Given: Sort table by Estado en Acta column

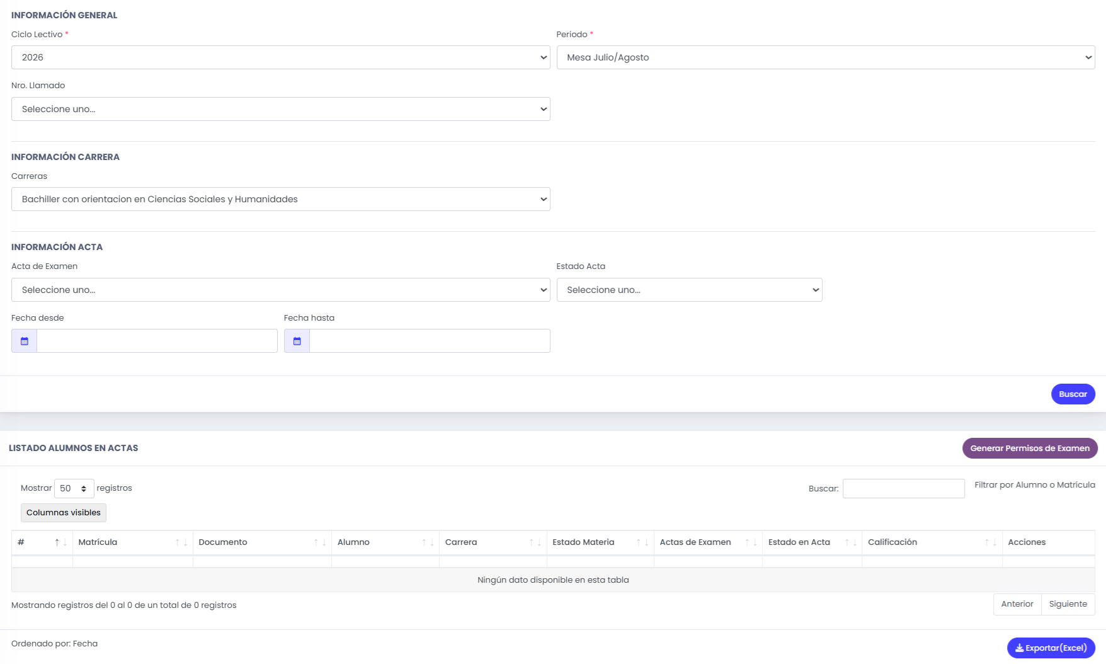Looking at the screenshot, I should pos(812,542).
